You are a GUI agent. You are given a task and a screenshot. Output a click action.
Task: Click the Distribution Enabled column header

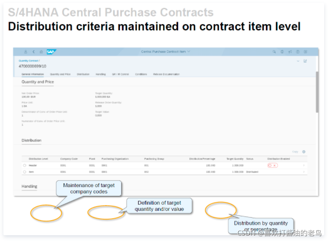coord(279,159)
